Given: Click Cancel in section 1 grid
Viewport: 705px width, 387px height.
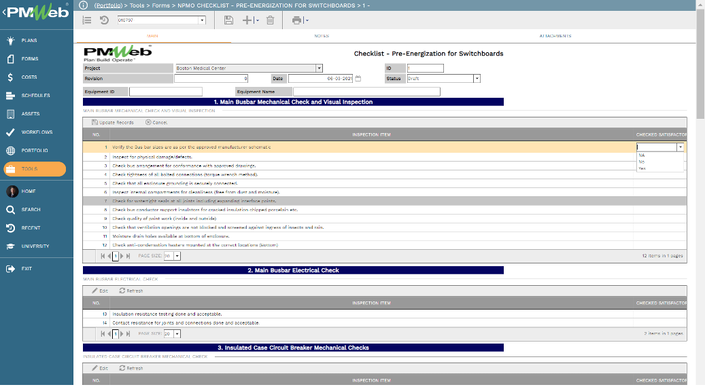Looking at the screenshot, I should coord(156,123).
